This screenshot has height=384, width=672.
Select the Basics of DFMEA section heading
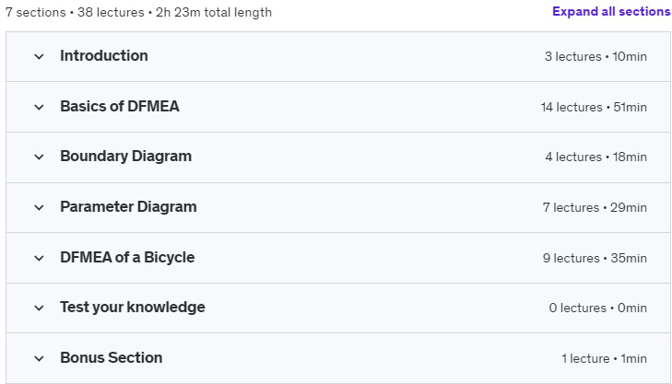click(x=120, y=106)
